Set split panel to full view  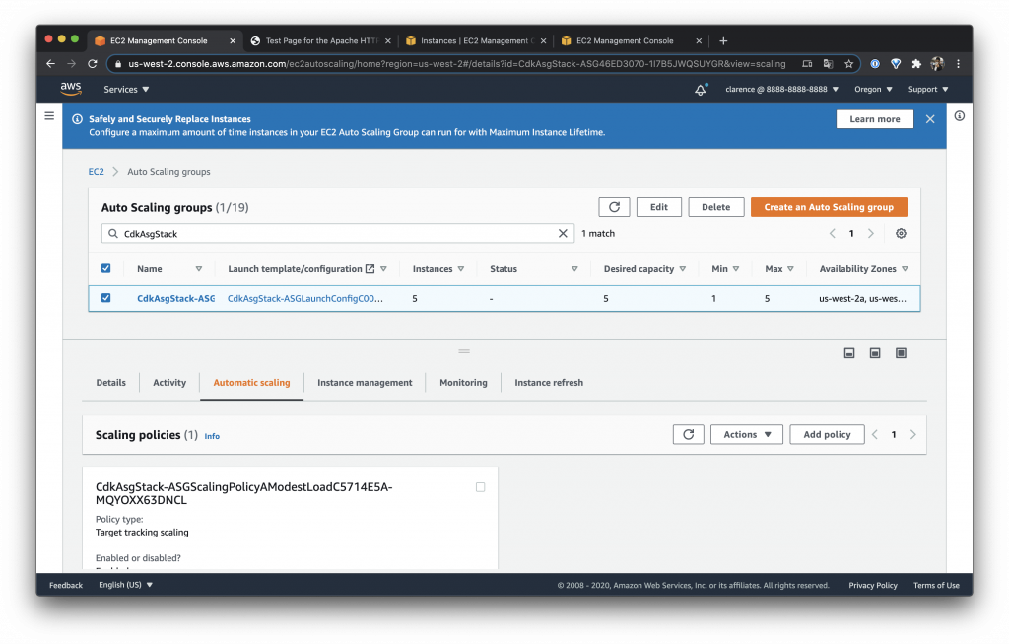pyautogui.click(x=901, y=353)
